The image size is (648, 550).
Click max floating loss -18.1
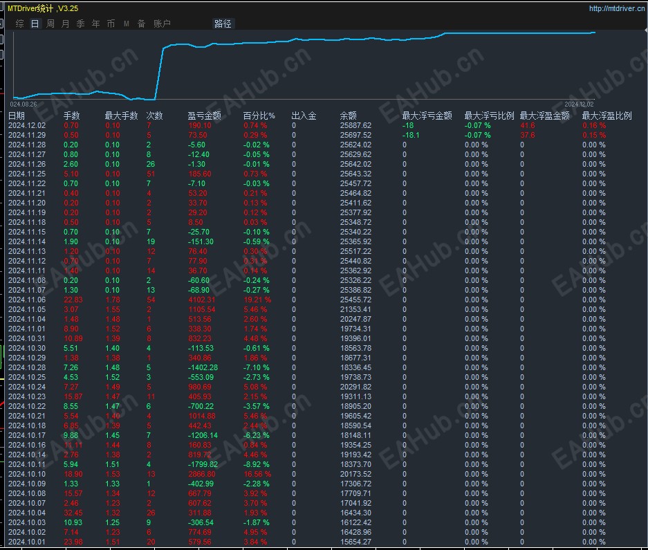click(x=411, y=135)
